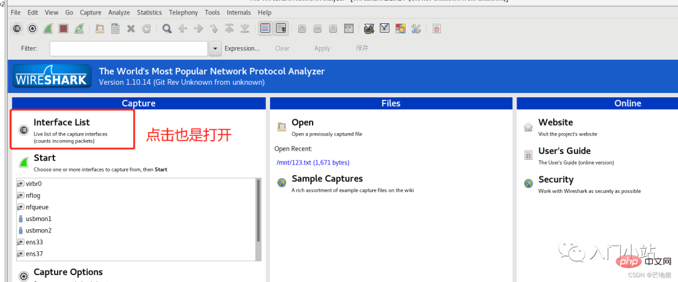Click the interface list toolbar icon
The width and height of the screenshot is (678, 282).
pos(16,29)
